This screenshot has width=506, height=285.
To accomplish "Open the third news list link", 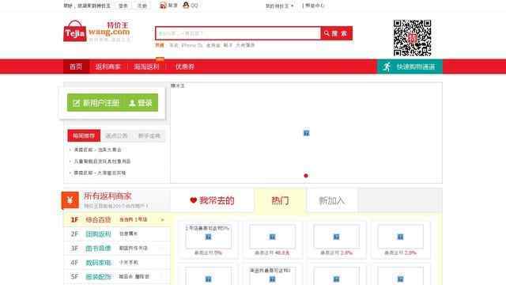I will pos(100,173).
